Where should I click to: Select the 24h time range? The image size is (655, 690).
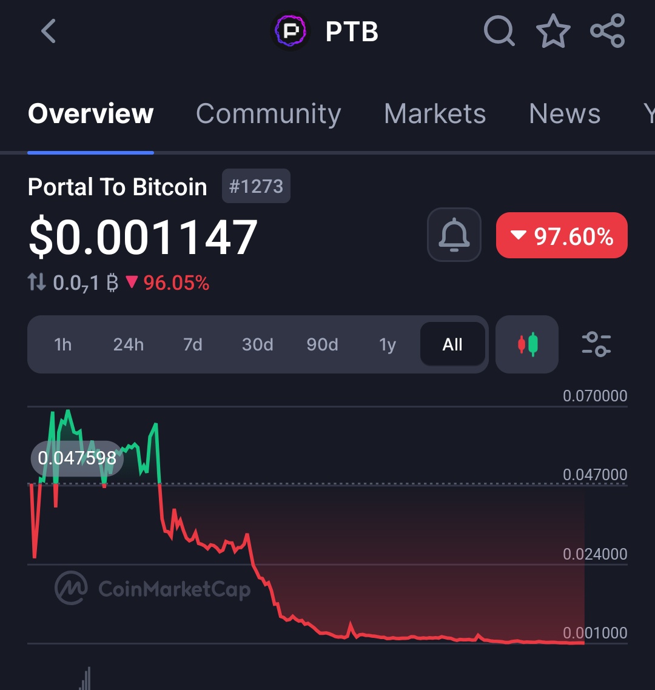(x=129, y=344)
